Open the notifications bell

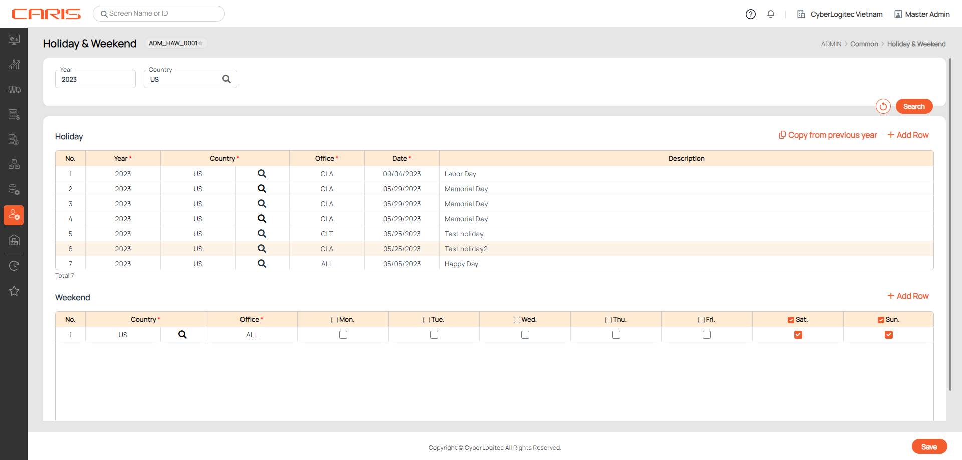[771, 14]
